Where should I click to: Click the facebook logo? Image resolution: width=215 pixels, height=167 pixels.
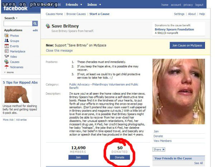[15, 8]
